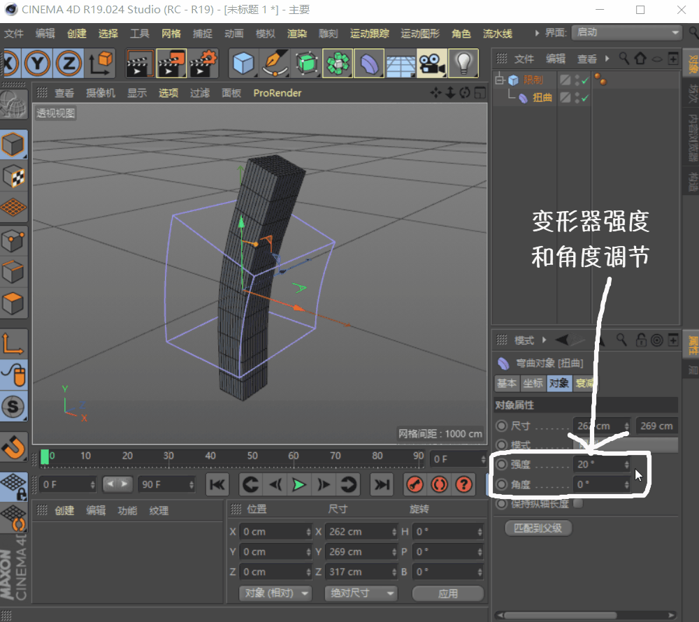This screenshot has width=699, height=622.
Task: Click frame 50 on the timeline ruler
Action: tap(252, 457)
